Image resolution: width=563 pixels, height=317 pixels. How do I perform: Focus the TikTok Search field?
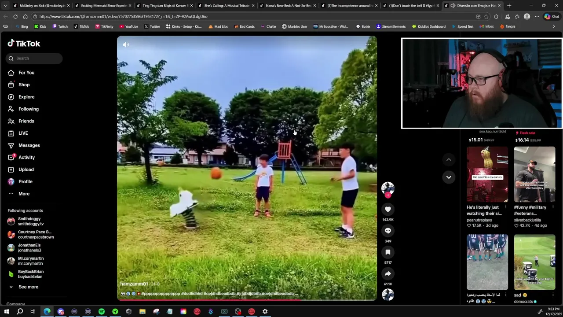[x=34, y=58]
